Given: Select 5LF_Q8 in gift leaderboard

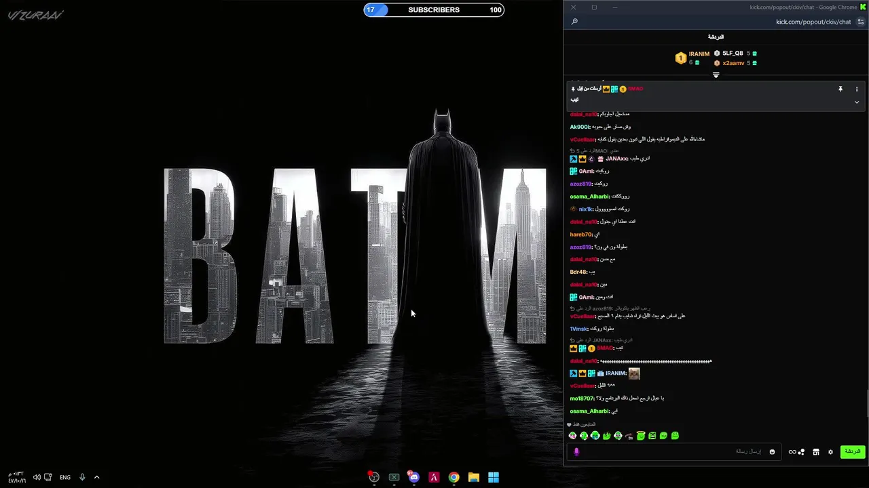Looking at the screenshot, I should [733, 54].
